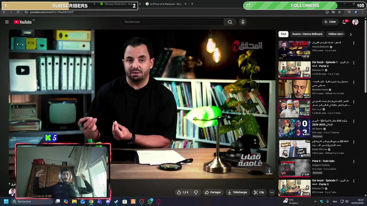This screenshot has height=206, width=367.
Task: Open the volume speaker tray icon
Action: [x=347, y=201]
